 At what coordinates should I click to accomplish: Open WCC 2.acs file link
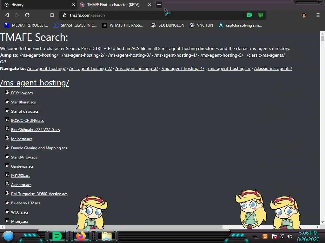pos(20,212)
